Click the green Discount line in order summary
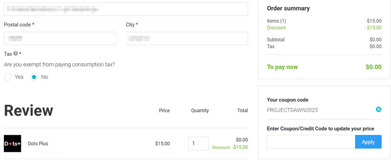This screenshot has height=160, width=391. (324, 28)
